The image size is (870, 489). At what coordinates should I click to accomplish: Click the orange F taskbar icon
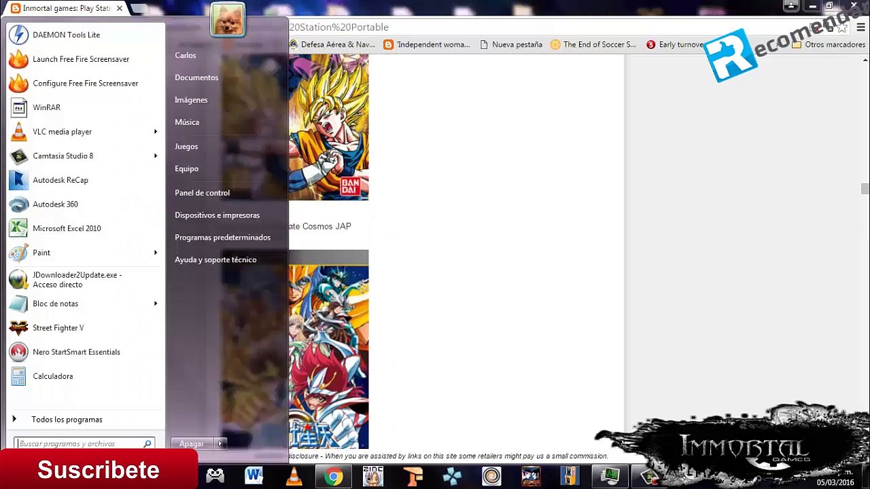412,476
